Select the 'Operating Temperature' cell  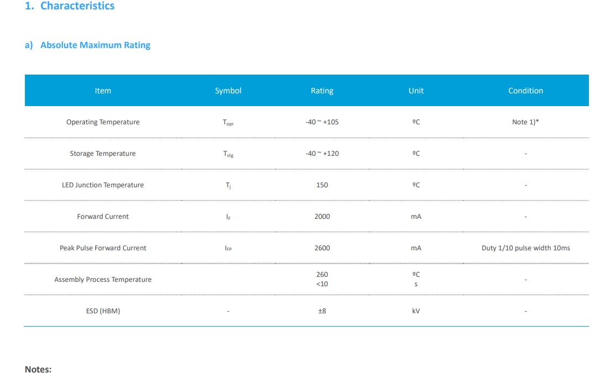click(x=103, y=122)
